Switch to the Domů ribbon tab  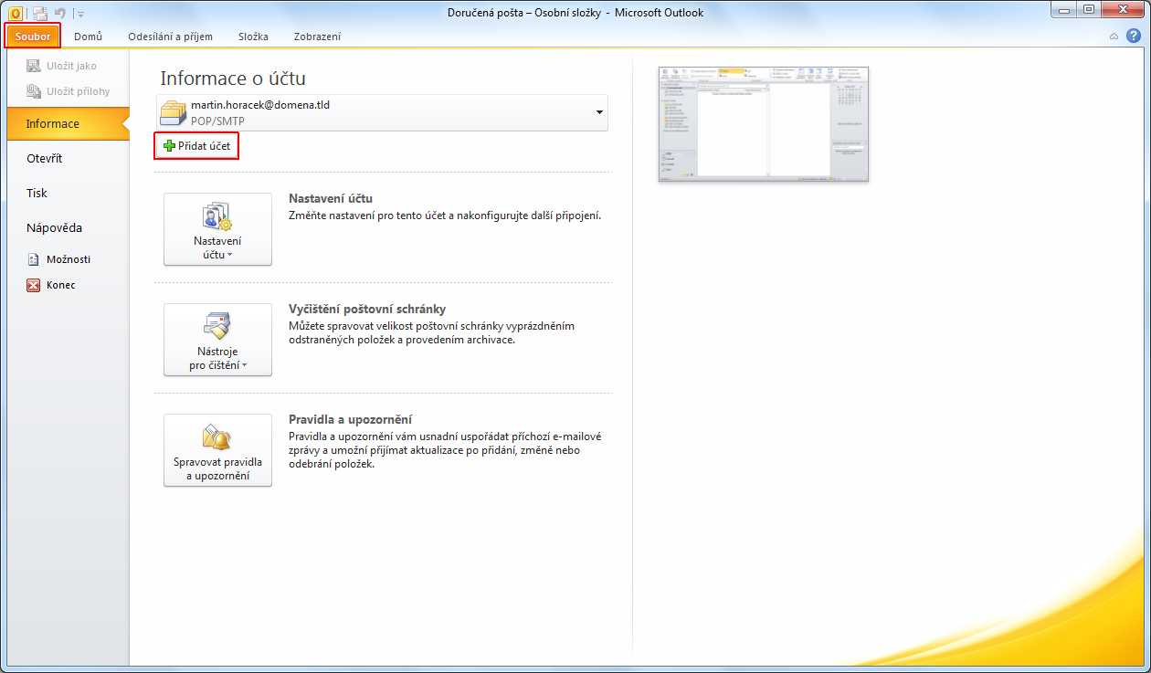point(89,37)
